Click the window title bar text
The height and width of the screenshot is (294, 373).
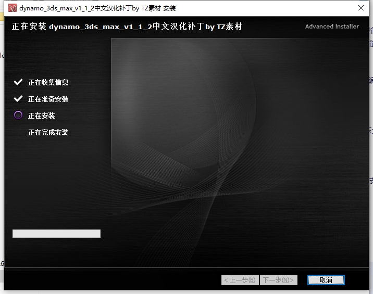97,8
